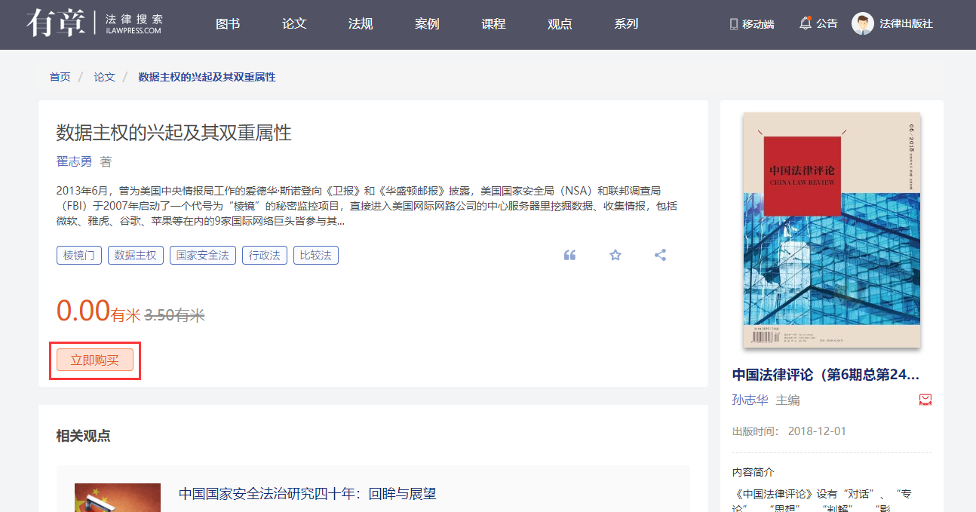Image resolution: width=976 pixels, height=512 pixels.
Task: Go to 首页 in breadcrumb
Action: click(60, 77)
